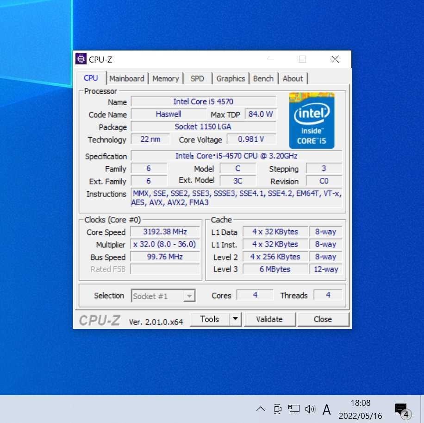
Task: Click the 'Intel Core i5 4570' name field
Action: pyautogui.click(x=203, y=101)
